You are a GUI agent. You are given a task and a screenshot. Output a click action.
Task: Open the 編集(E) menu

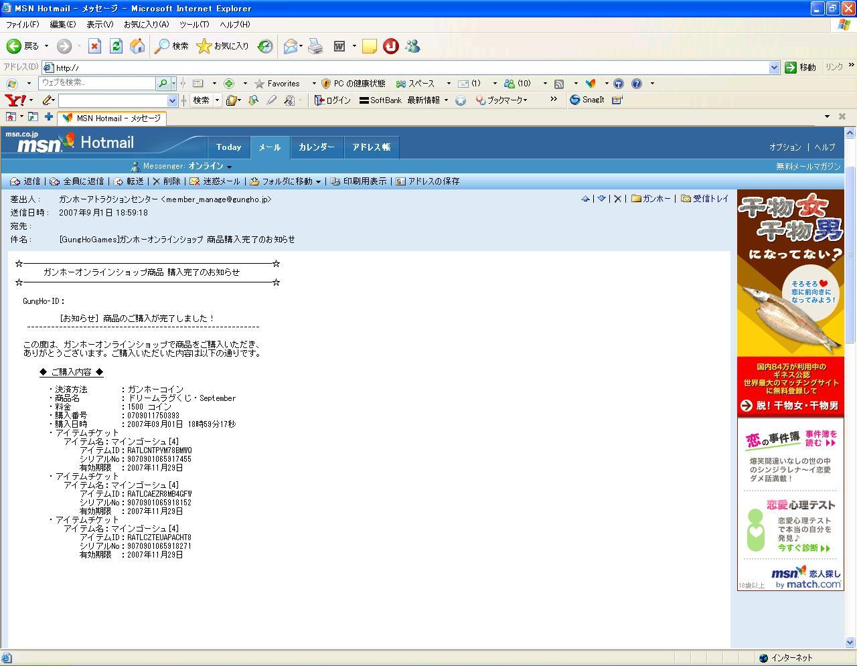[x=63, y=25]
